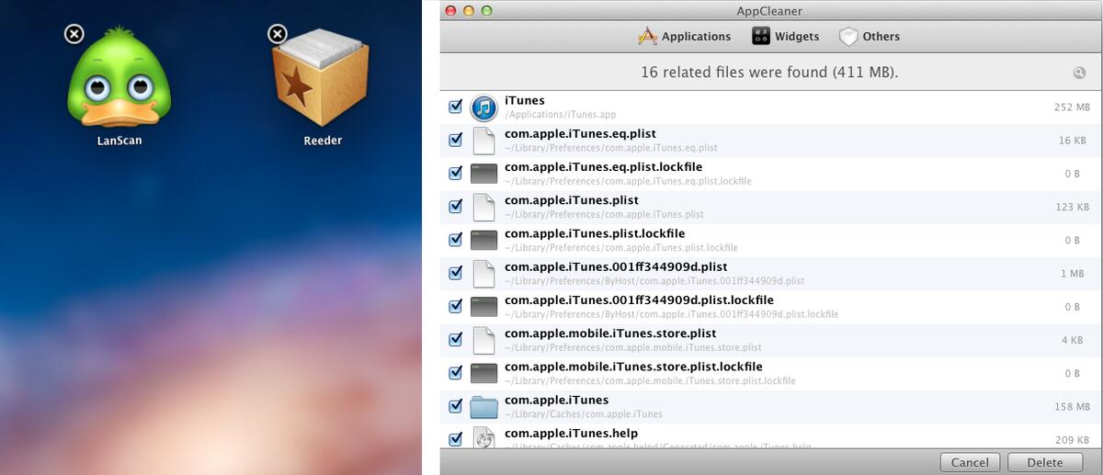Select the com.apple.iTunes.help file name
Image resolution: width=1103 pixels, height=475 pixels.
[x=571, y=434]
